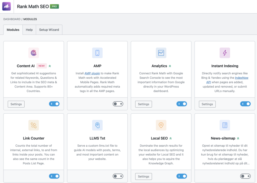Screen dimensions: 257x183
Task: Follow the AMP plugin link
Action: [92, 73]
